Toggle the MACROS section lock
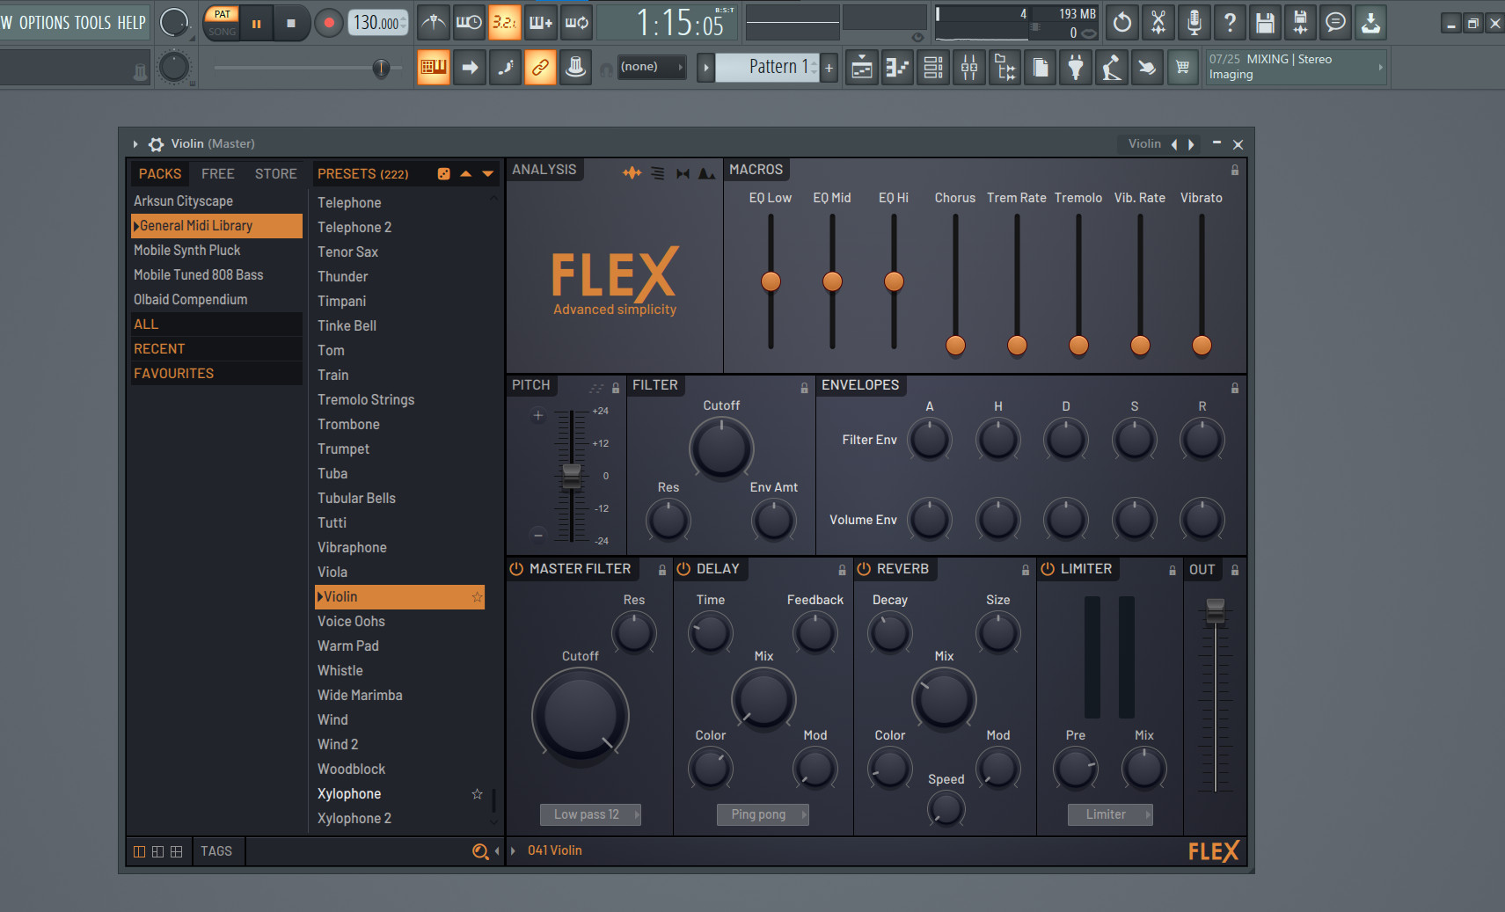 pyautogui.click(x=1235, y=170)
